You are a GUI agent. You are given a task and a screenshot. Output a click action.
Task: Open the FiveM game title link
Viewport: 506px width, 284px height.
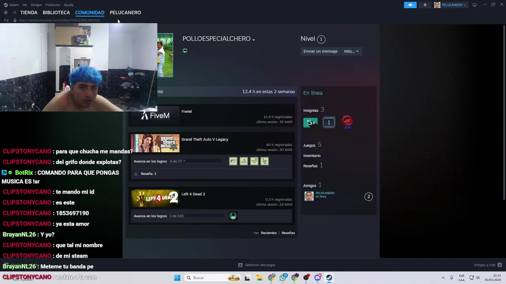(187, 112)
